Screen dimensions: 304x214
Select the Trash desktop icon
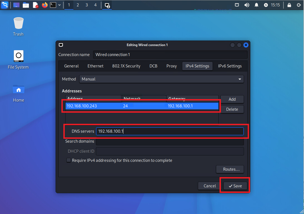[18, 27]
